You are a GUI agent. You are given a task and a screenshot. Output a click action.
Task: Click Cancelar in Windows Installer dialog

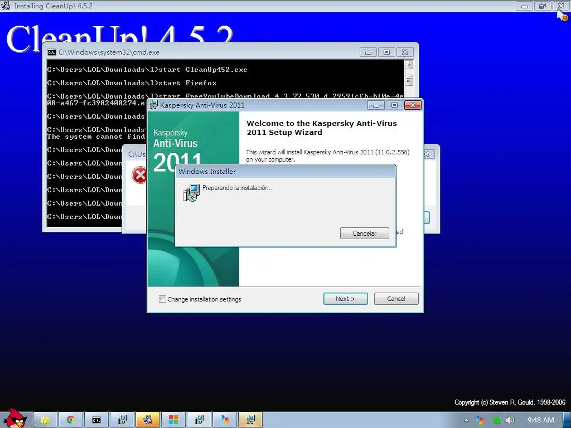coord(364,234)
